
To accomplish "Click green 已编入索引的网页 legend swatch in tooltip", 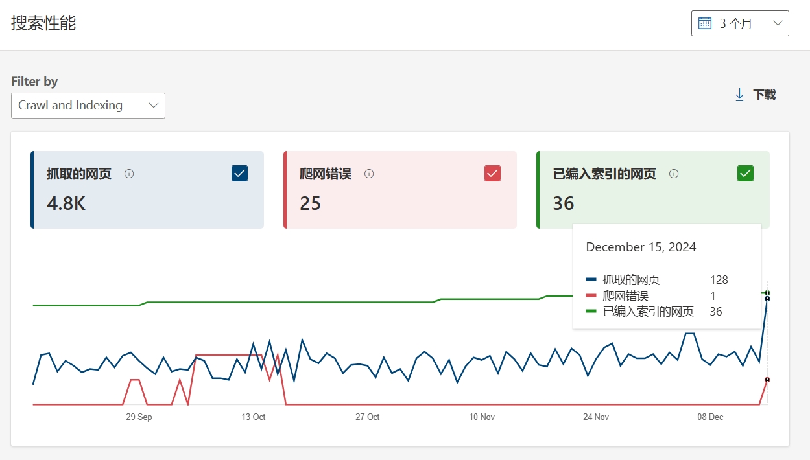I will (x=591, y=312).
